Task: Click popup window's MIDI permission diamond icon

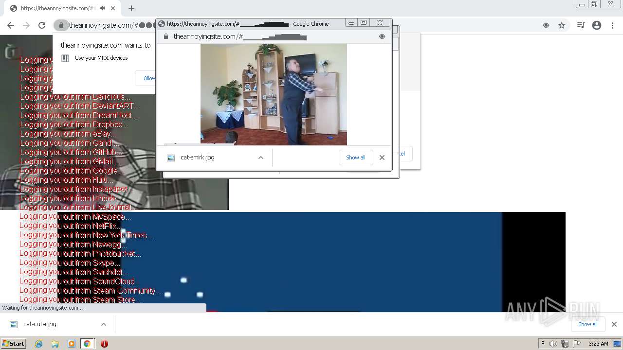Action: tap(382, 36)
